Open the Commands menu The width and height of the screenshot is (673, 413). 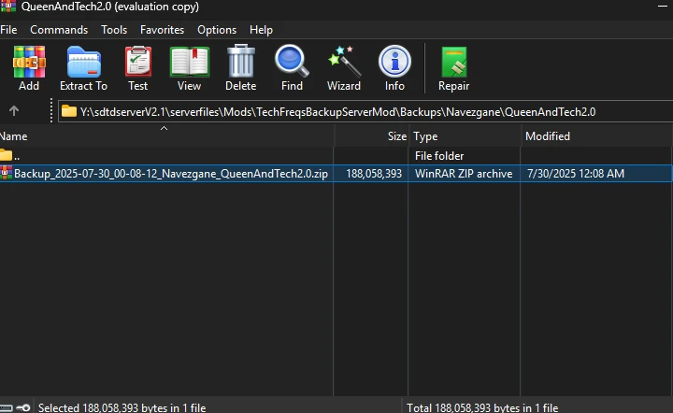59,30
